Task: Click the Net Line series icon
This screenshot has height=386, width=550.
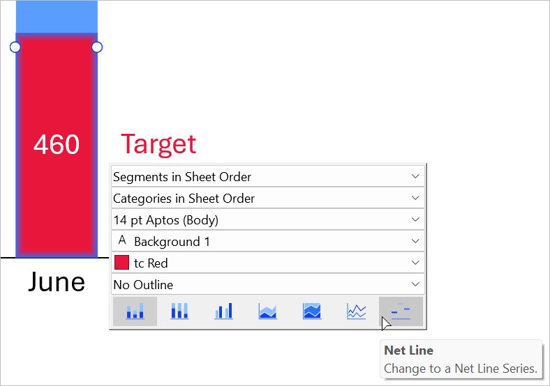Action: click(x=401, y=311)
